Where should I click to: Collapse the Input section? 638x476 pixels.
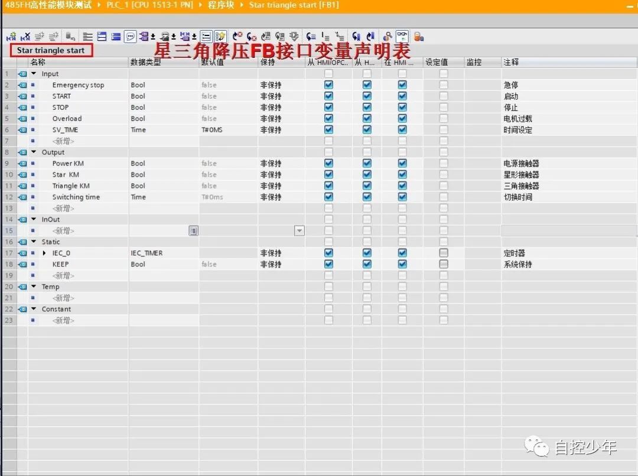point(34,73)
